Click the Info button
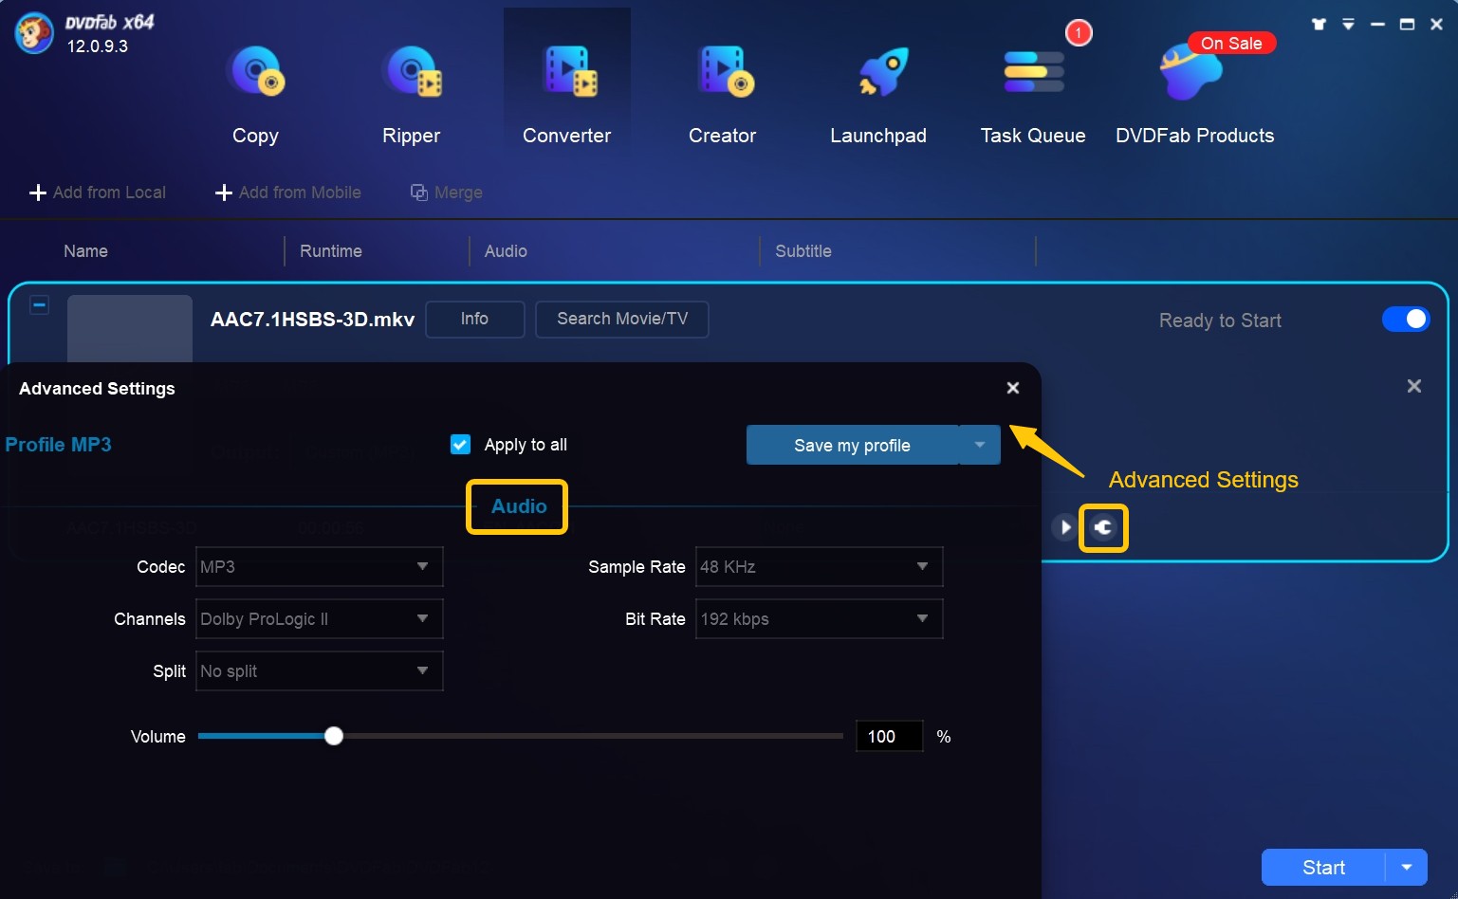1458x899 pixels. [474, 319]
